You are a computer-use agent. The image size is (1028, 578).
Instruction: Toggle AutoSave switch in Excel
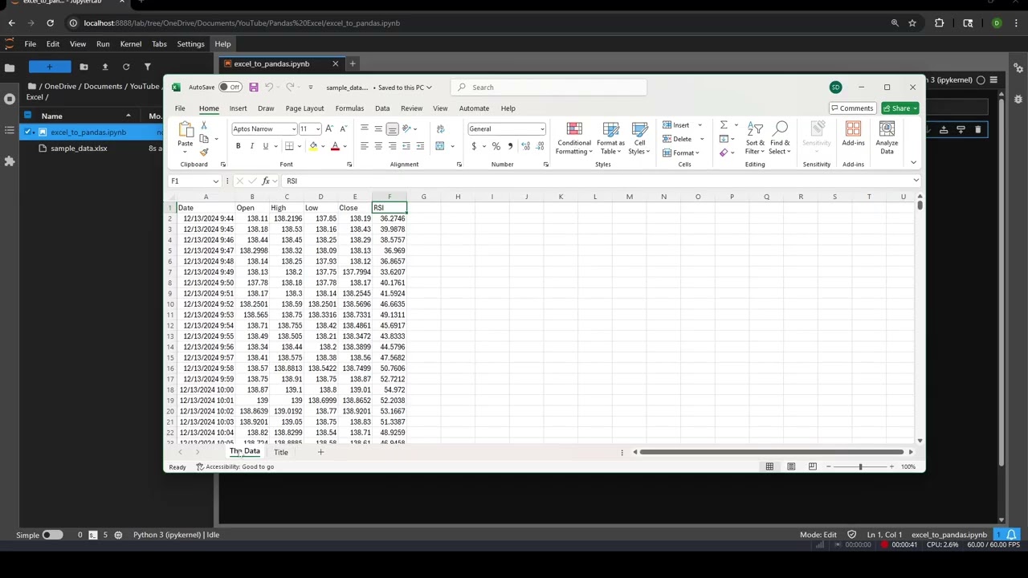(231, 88)
